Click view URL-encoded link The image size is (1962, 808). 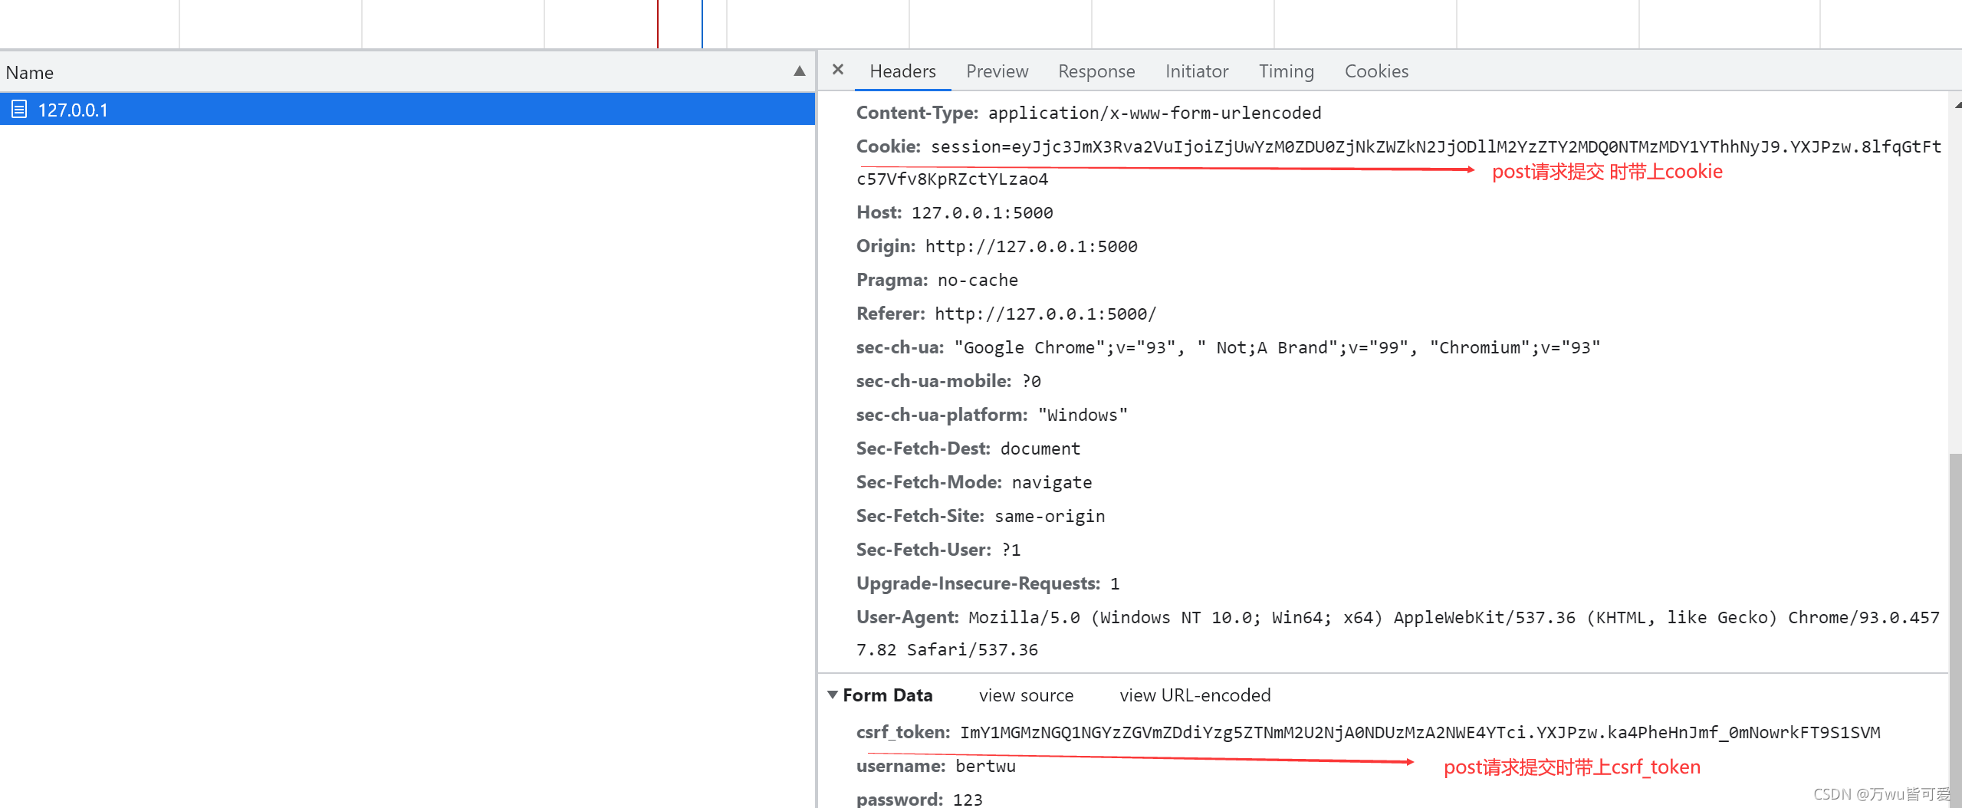pyautogui.click(x=1195, y=695)
